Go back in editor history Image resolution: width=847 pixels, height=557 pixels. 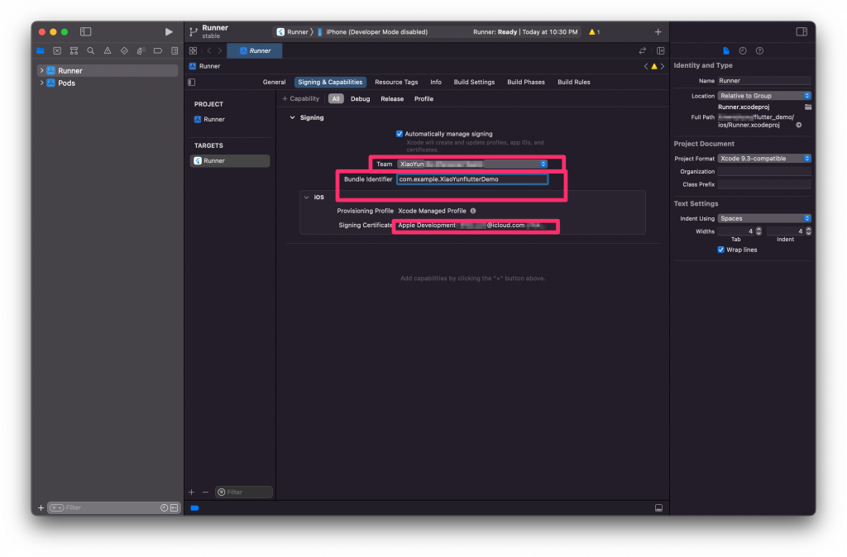pyautogui.click(x=209, y=50)
